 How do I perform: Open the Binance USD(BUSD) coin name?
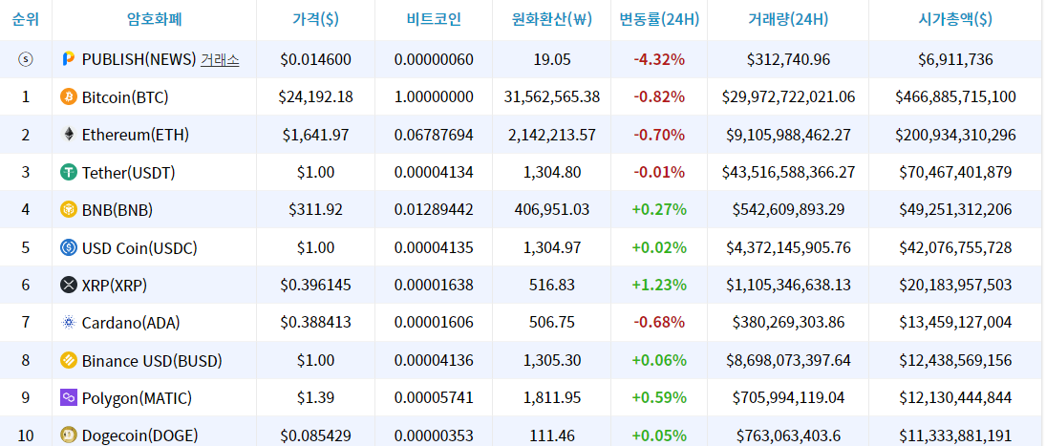(x=152, y=361)
